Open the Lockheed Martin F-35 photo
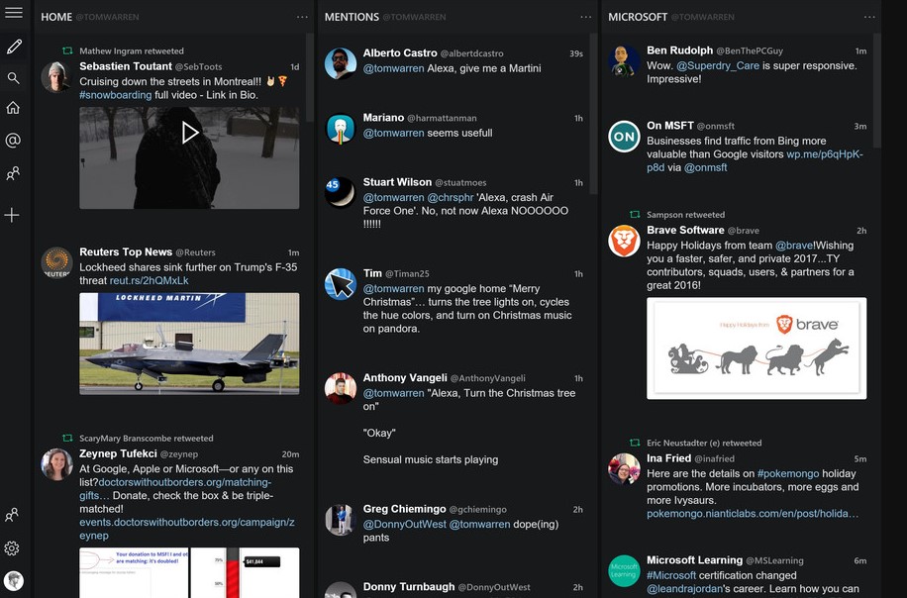Viewport: 907px width, 598px height. click(x=189, y=344)
